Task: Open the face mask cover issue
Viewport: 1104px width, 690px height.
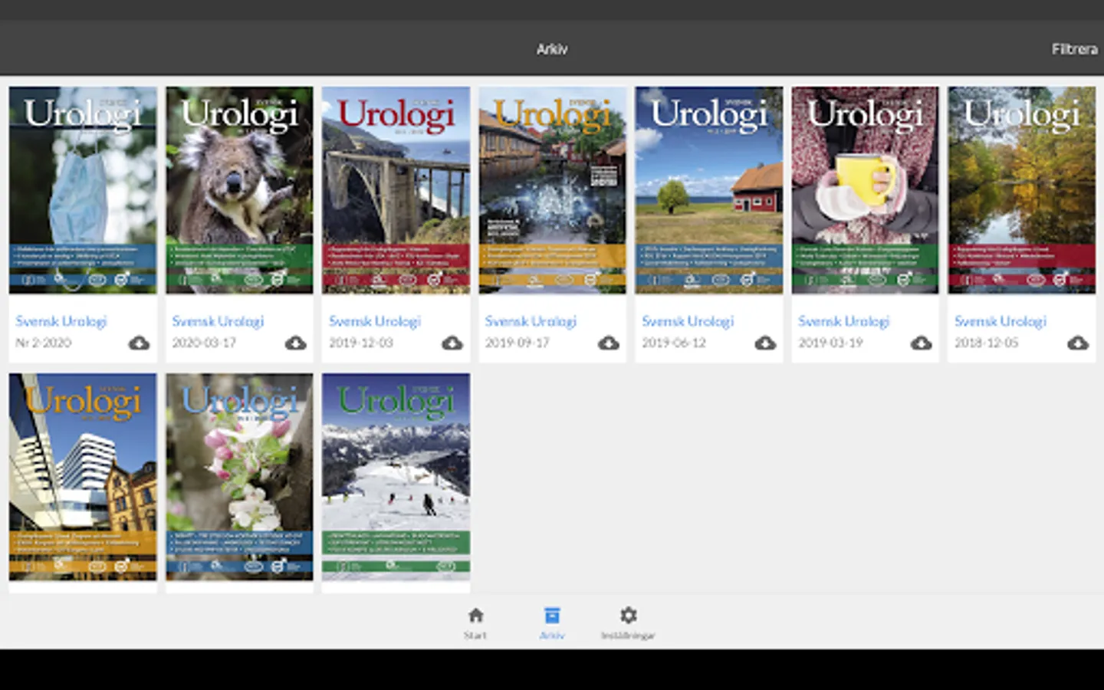Action: [x=83, y=190]
